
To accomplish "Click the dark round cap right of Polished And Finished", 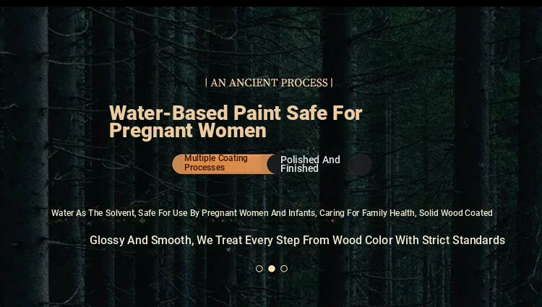I will point(360,164).
